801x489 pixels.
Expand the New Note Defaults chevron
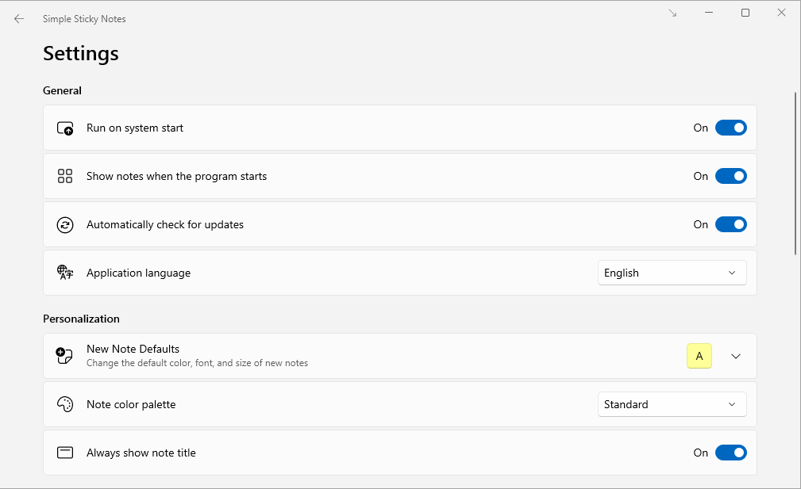tap(736, 356)
